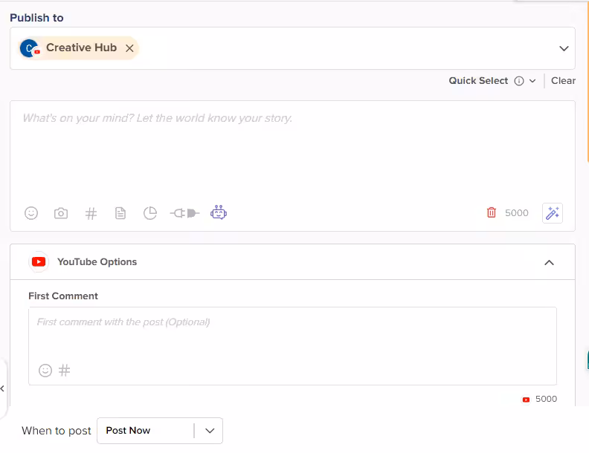Click the YouTube logo icon
589x453 pixels.
click(x=39, y=261)
